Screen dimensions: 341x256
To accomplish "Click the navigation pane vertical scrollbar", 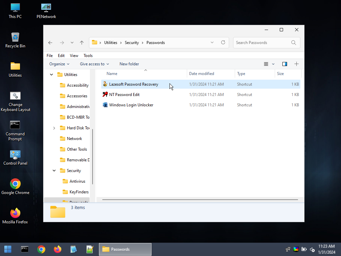I will point(93,157).
